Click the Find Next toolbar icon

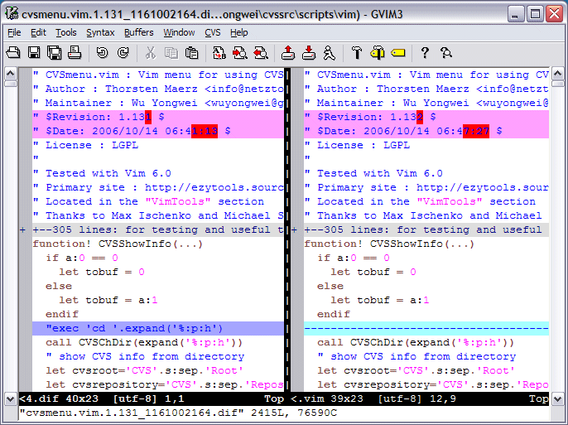tap(240, 53)
